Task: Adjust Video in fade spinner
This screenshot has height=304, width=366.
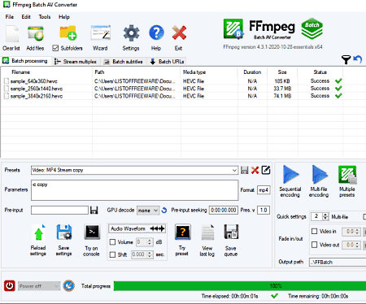Action: pyautogui.click(x=357, y=231)
